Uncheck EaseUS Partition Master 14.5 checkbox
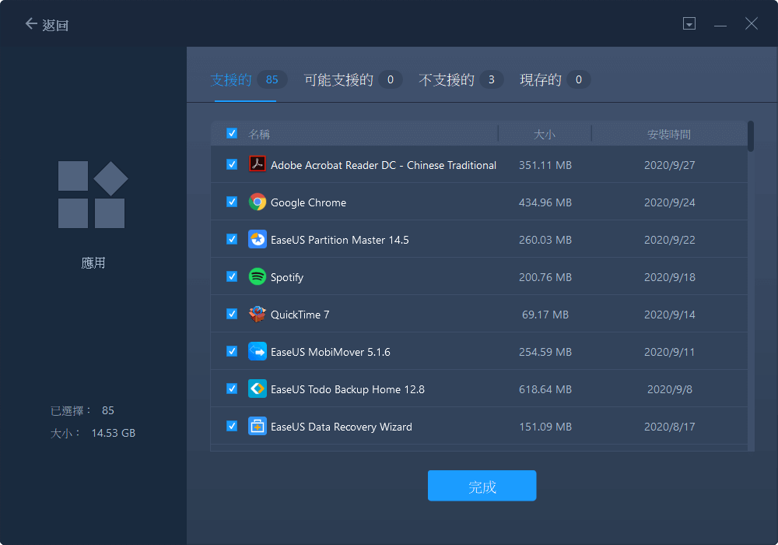This screenshot has width=778, height=545. tap(232, 239)
